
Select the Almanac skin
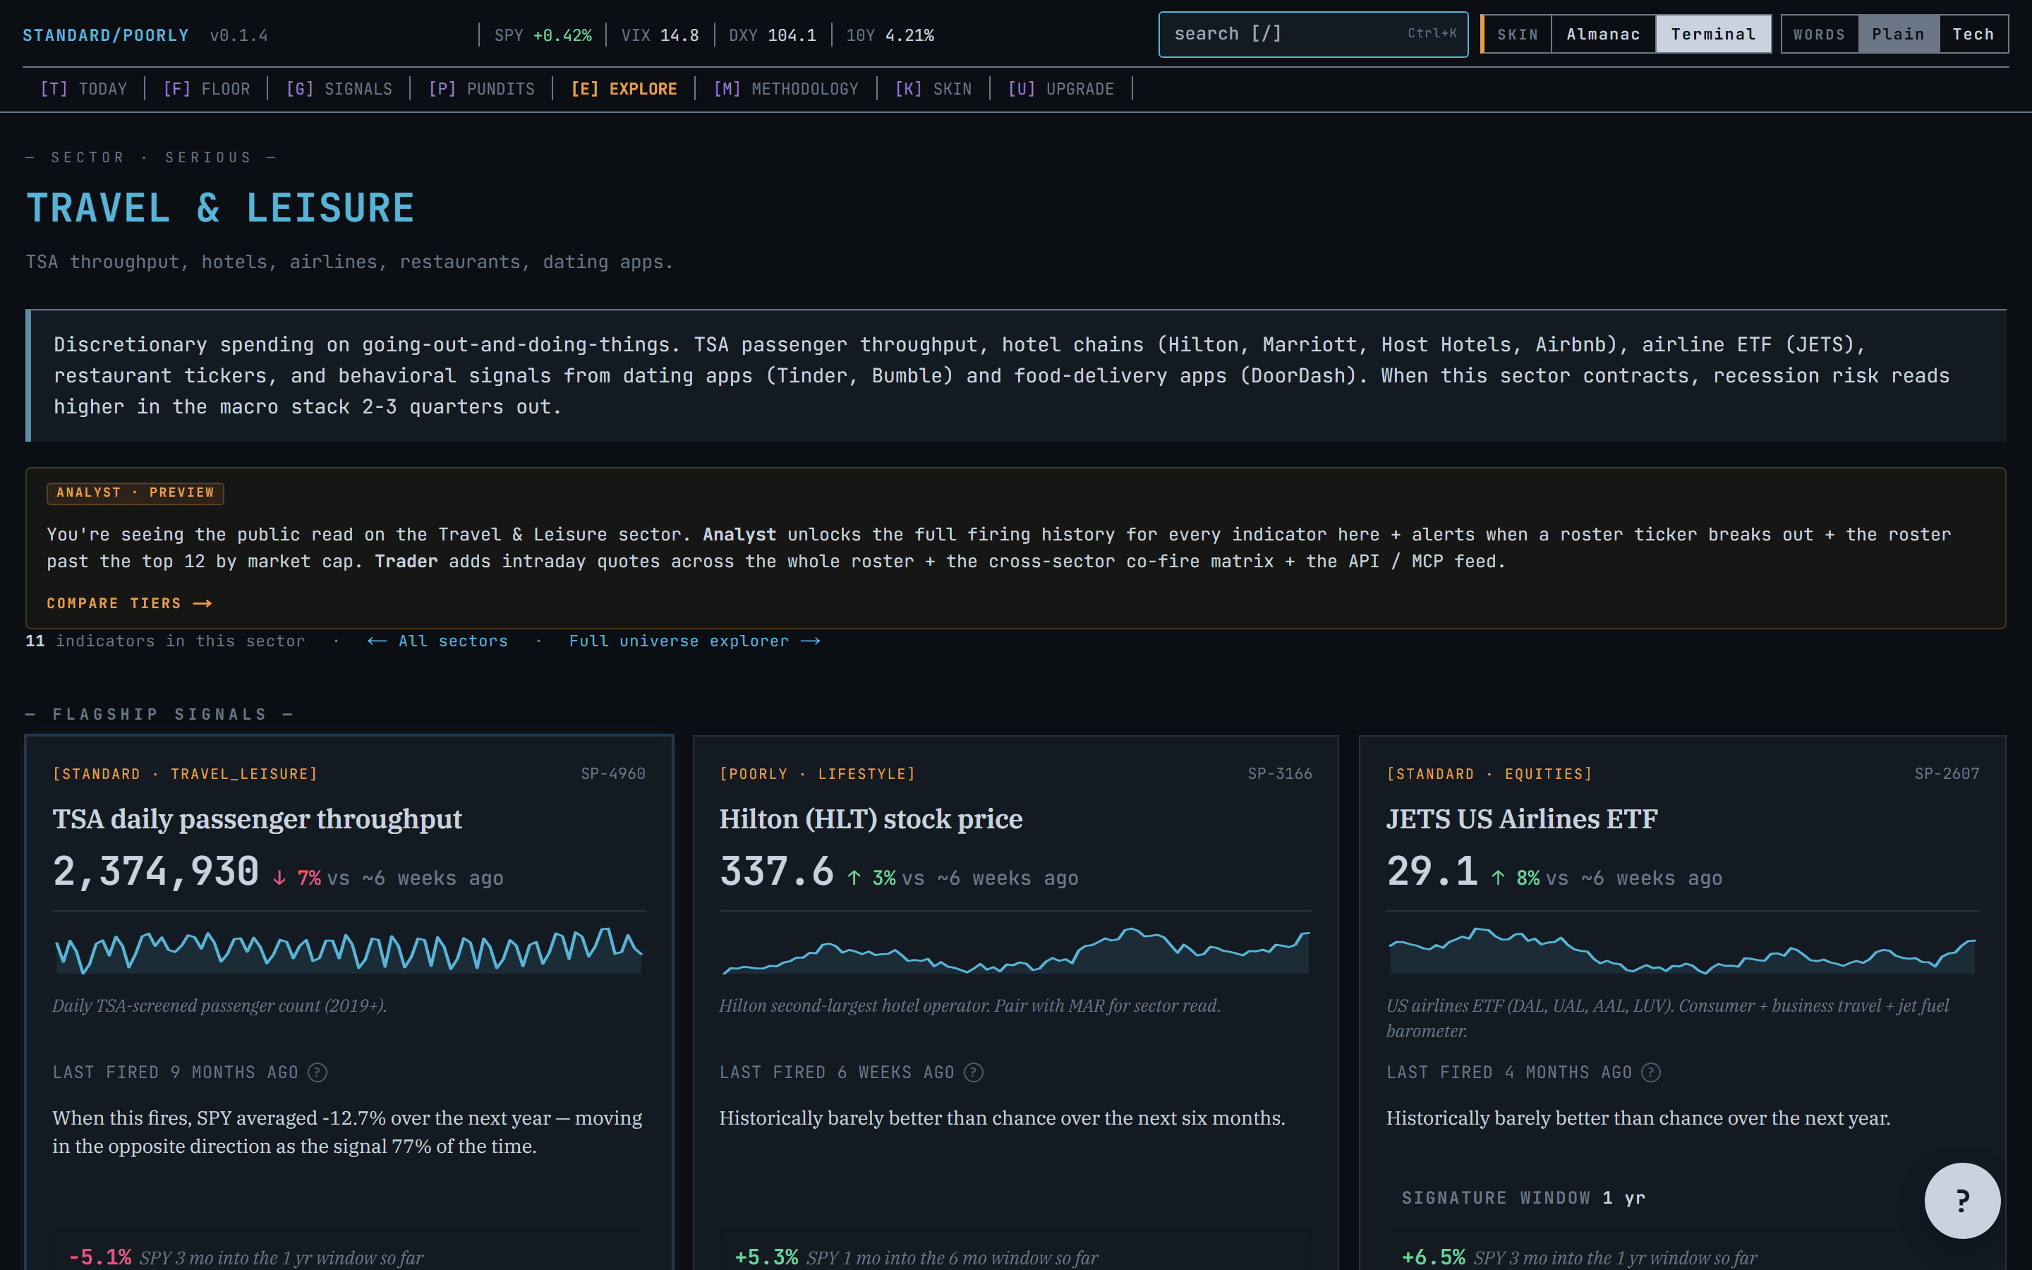point(1603,35)
